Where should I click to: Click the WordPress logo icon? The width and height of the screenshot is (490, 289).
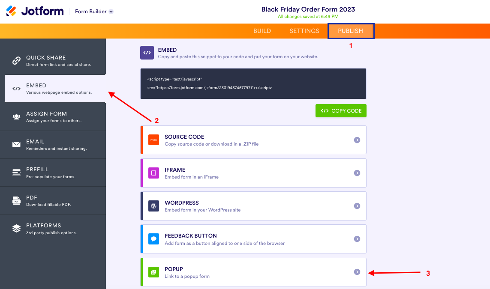(153, 206)
